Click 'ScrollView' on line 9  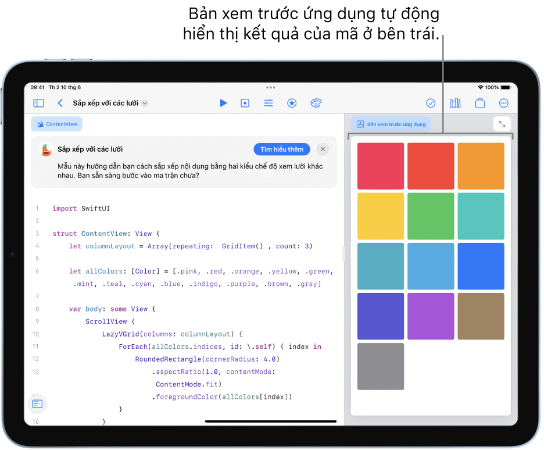click(x=106, y=322)
